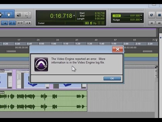Click the session data indicator icon

coord(91,23)
